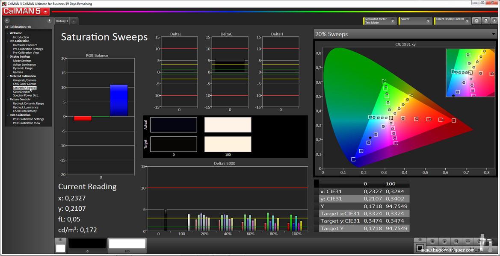The image size is (500, 256).
Task: Open Post-Calibration Settings
Action: point(28,119)
